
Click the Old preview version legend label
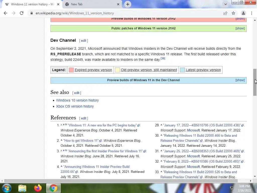(x=149, y=70)
